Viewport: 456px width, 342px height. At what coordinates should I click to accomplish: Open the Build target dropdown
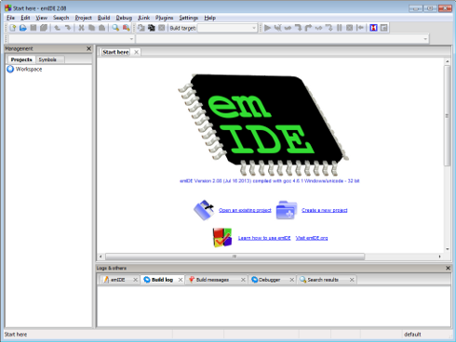click(x=228, y=28)
